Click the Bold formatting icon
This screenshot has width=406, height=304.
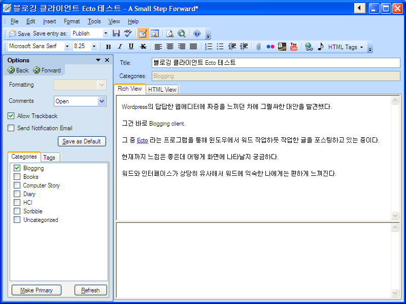pyautogui.click(x=108, y=47)
